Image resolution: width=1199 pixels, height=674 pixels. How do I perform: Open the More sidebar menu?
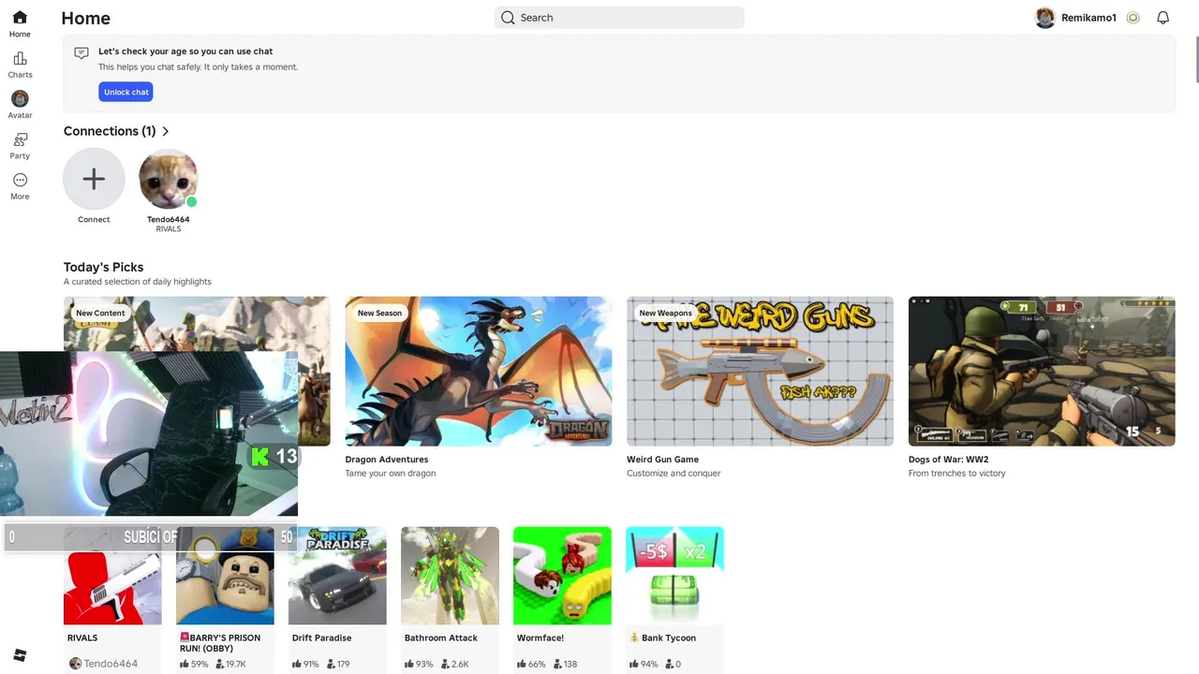pyautogui.click(x=20, y=186)
